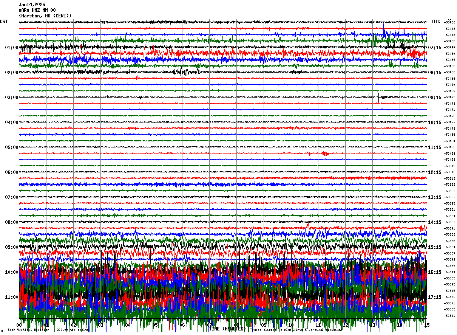Click the 09:00 CST time label

(x=12, y=247)
